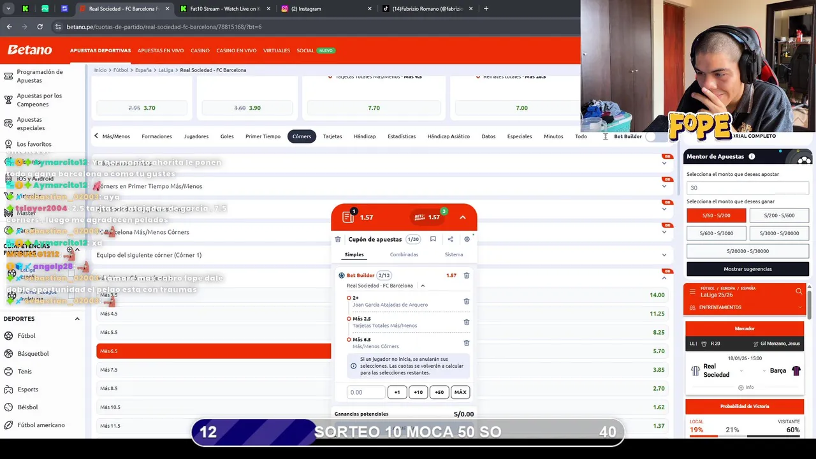816x459 pixels.
Task: Click the Béisbol sidebar icon
Action: coord(8,407)
